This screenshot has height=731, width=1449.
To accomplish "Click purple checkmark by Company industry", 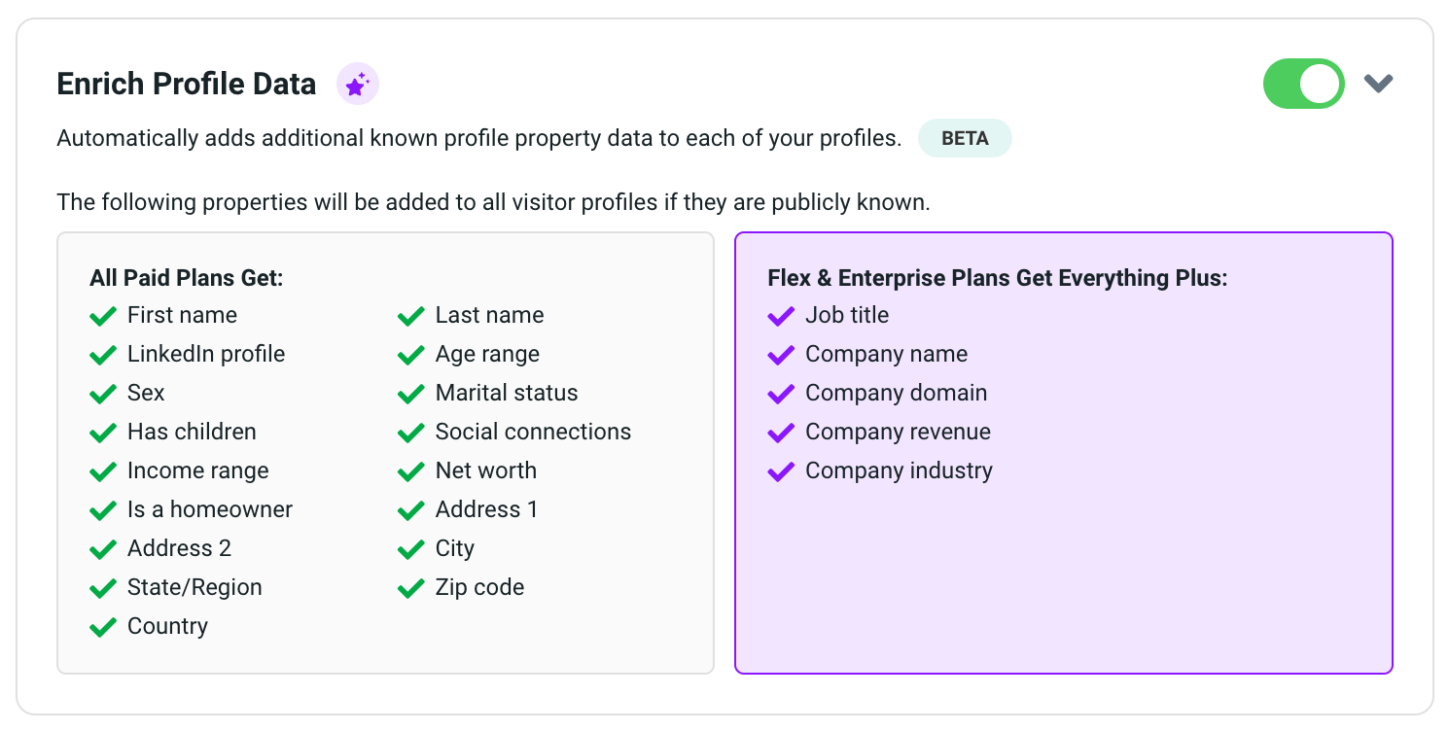I will [x=781, y=471].
